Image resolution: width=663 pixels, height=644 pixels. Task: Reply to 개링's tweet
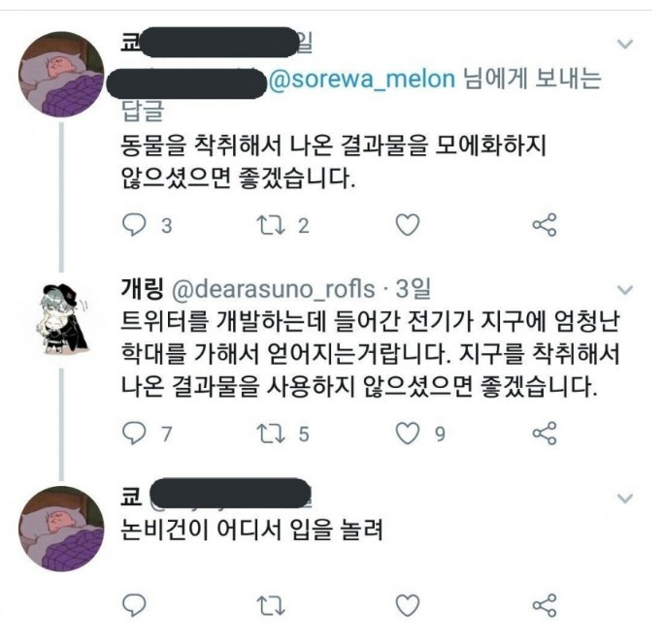click(135, 434)
